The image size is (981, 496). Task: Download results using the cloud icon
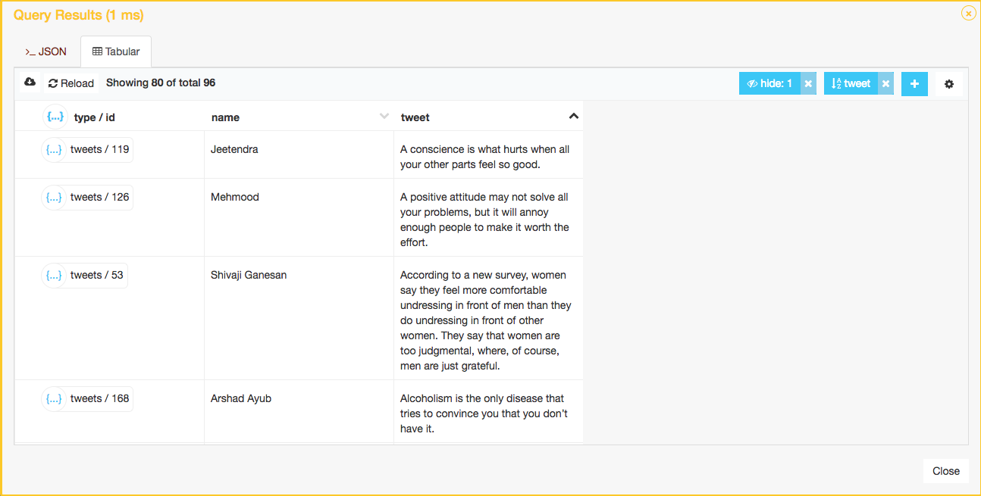pyautogui.click(x=30, y=82)
